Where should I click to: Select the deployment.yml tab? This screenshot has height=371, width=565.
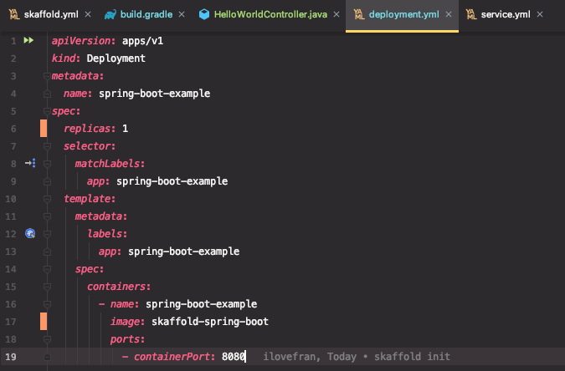coord(403,14)
